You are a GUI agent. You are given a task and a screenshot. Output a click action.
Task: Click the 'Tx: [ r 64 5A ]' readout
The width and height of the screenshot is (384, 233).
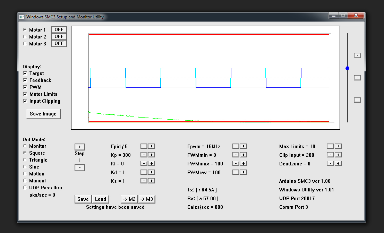(x=202, y=190)
